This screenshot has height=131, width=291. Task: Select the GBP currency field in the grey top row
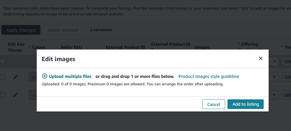pos(286,62)
